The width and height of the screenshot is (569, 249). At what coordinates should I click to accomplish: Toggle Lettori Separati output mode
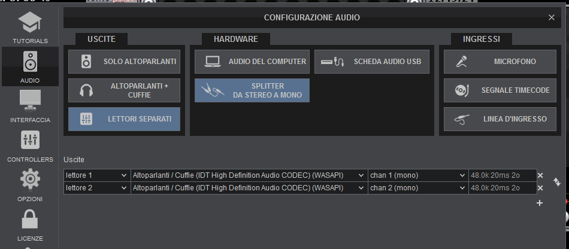point(124,119)
